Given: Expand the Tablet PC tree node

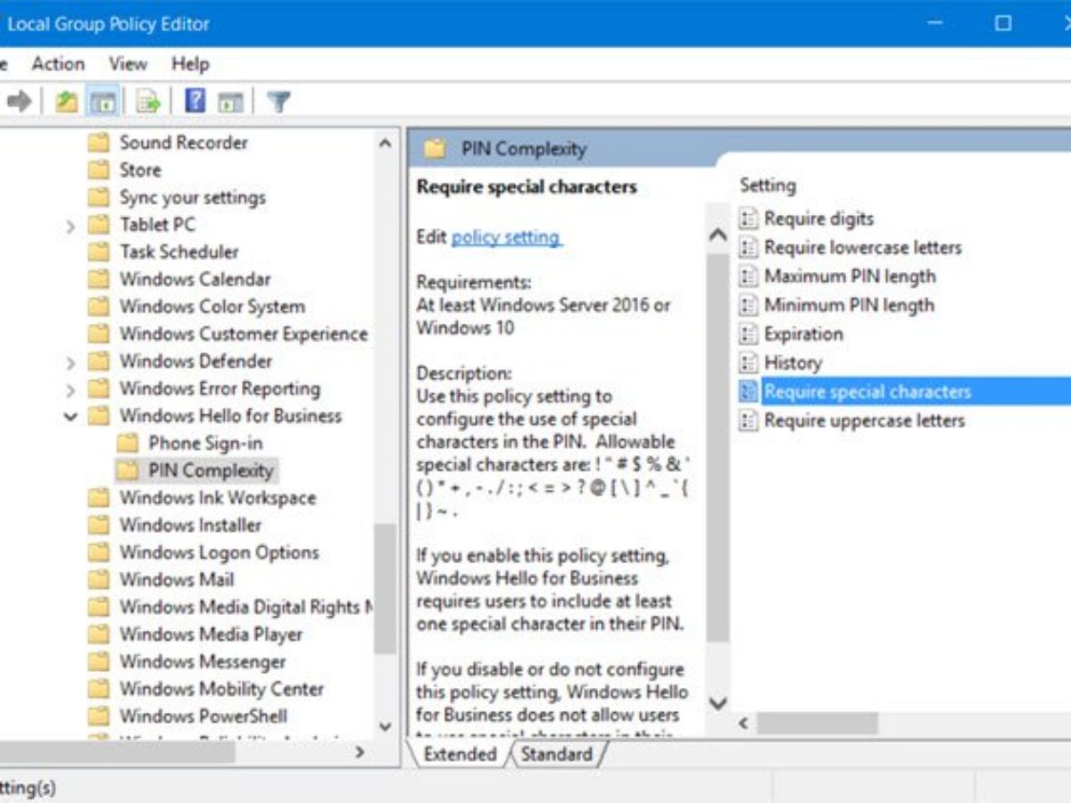Looking at the screenshot, I should 71,226.
